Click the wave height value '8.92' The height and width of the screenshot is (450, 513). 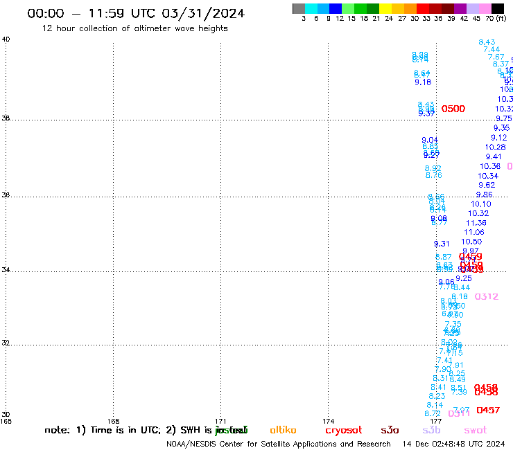tap(433, 169)
